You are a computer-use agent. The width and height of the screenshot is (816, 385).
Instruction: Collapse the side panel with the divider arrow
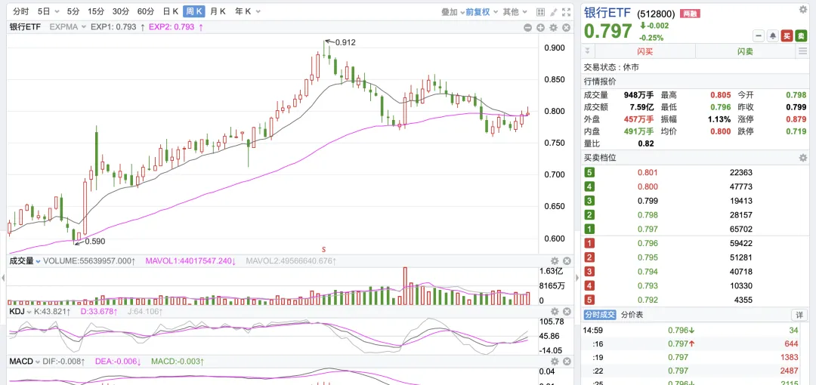coord(577,279)
